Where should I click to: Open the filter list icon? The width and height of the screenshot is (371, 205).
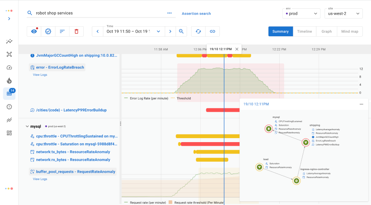click(x=62, y=31)
